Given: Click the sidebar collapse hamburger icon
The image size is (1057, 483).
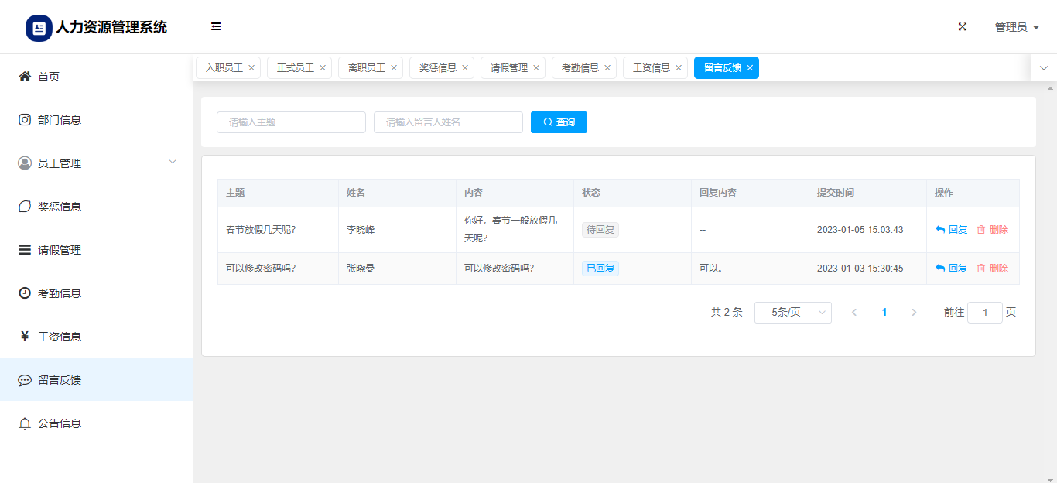Looking at the screenshot, I should click(x=216, y=26).
